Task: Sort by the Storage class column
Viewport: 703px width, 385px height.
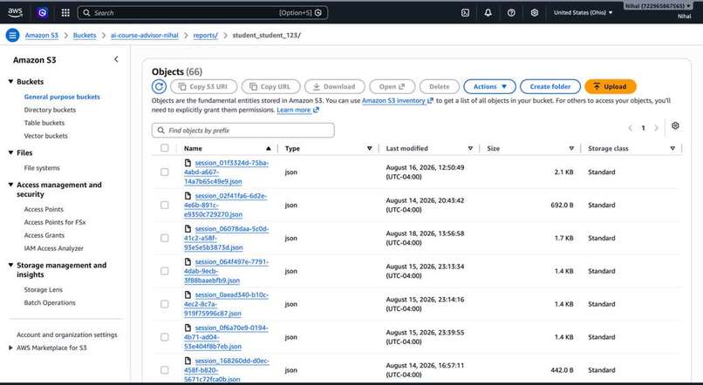Action: [x=672, y=148]
